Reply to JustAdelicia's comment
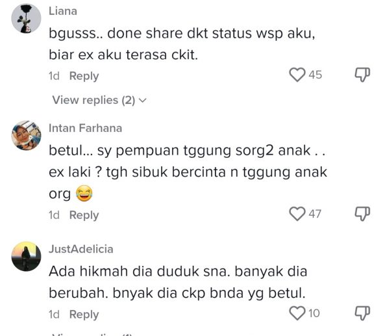The image size is (383, 336). click(84, 315)
